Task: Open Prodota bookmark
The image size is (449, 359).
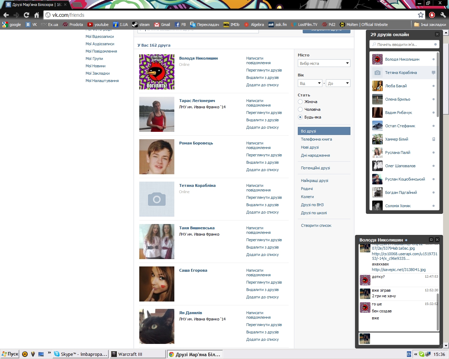Action: (73, 25)
